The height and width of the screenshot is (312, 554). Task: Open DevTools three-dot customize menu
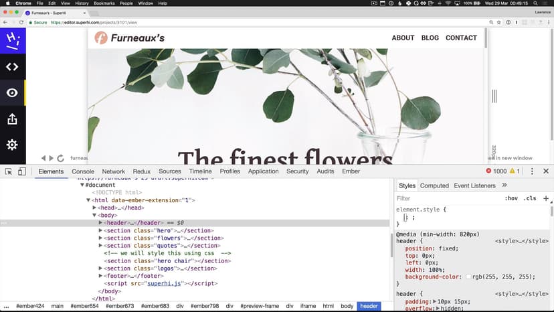tap(532, 171)
